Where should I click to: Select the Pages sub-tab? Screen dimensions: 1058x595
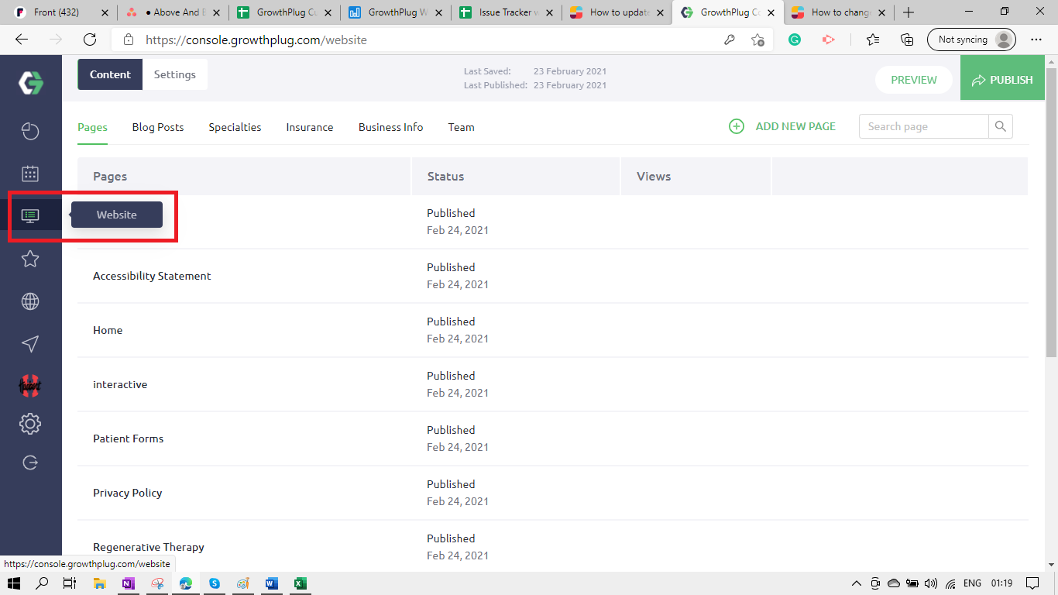pyautogui.click(x=92, y=127)
